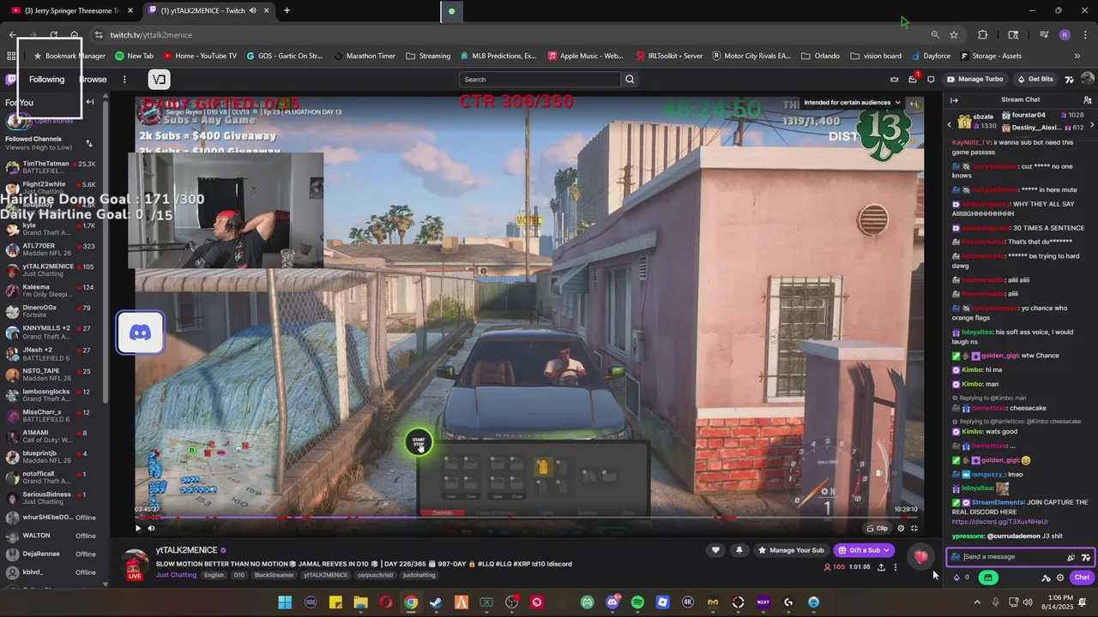Image resolution: width=1098 pixels, height=617 pixels.
Task: Open stream options three-dot menu under the player
Action: 895,567
